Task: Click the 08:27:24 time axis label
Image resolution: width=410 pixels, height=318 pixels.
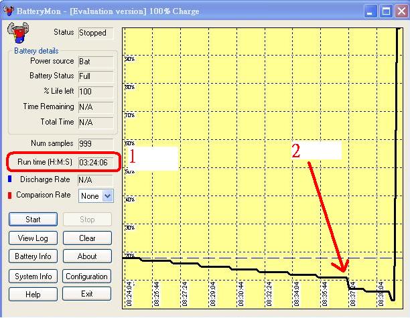Action: 185,294
